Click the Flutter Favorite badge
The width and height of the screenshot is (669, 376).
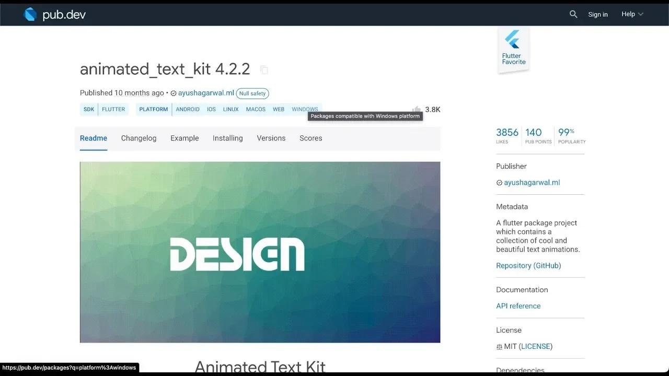tap(513, 48)
